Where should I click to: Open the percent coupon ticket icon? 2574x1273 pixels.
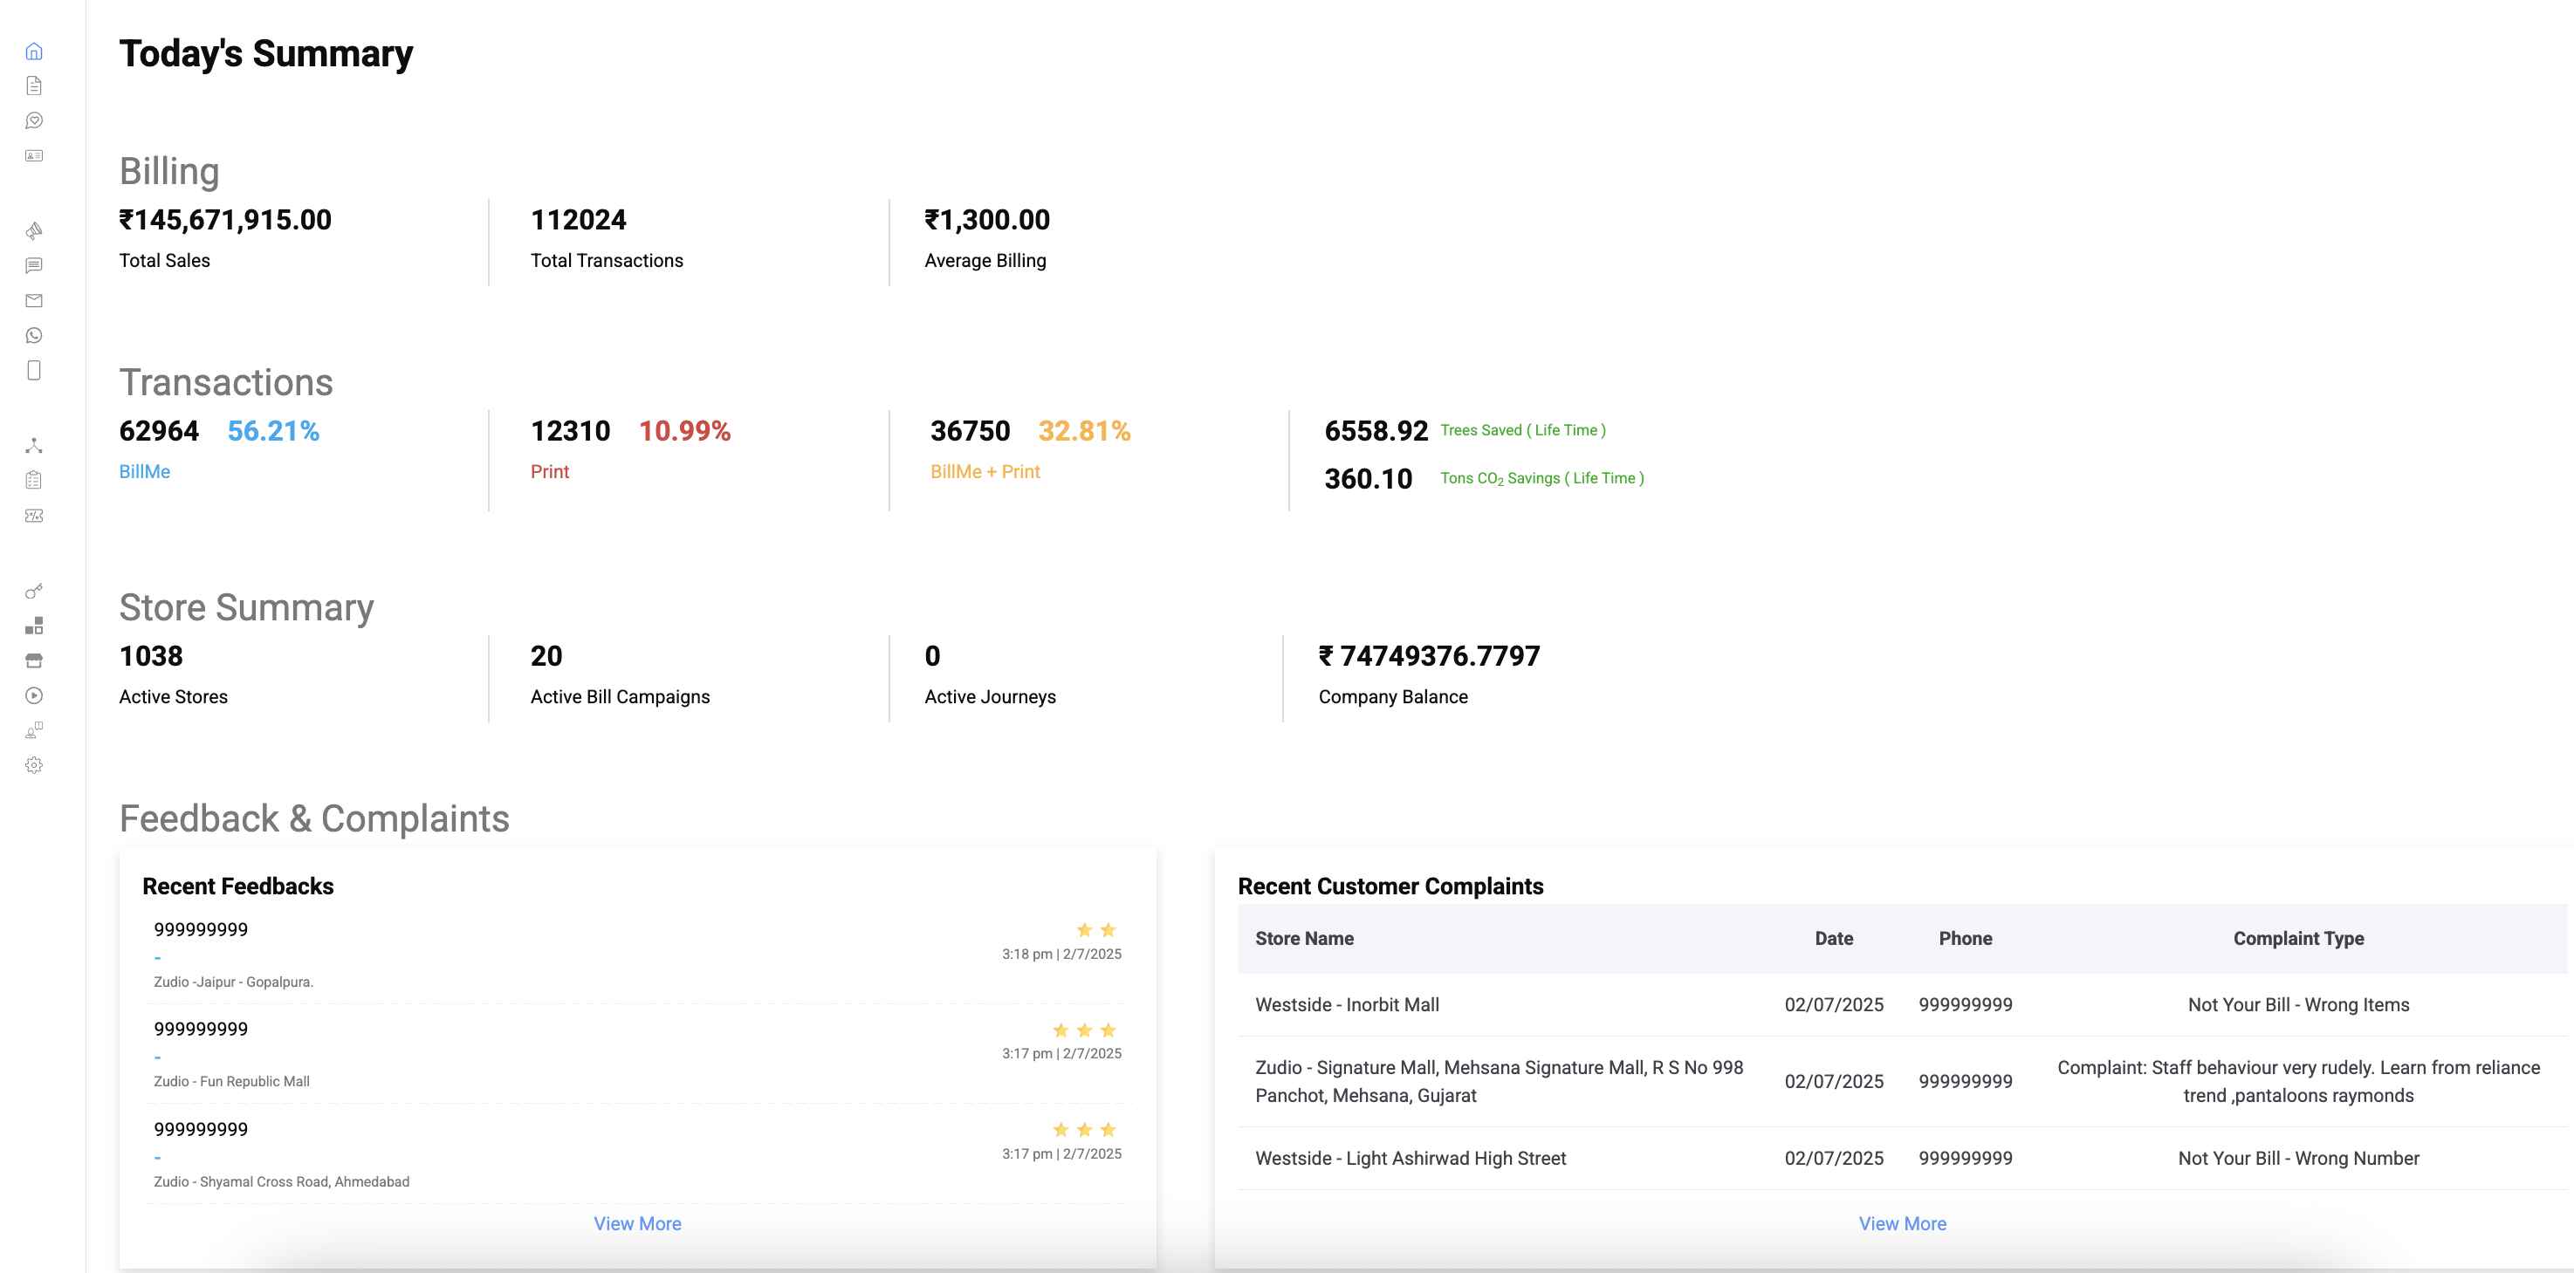click(x=34, y=516)
